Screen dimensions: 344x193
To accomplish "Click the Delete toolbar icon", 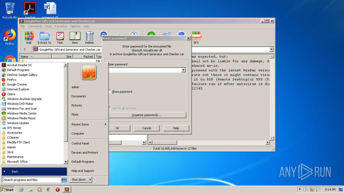I will [x=89, y=38].
